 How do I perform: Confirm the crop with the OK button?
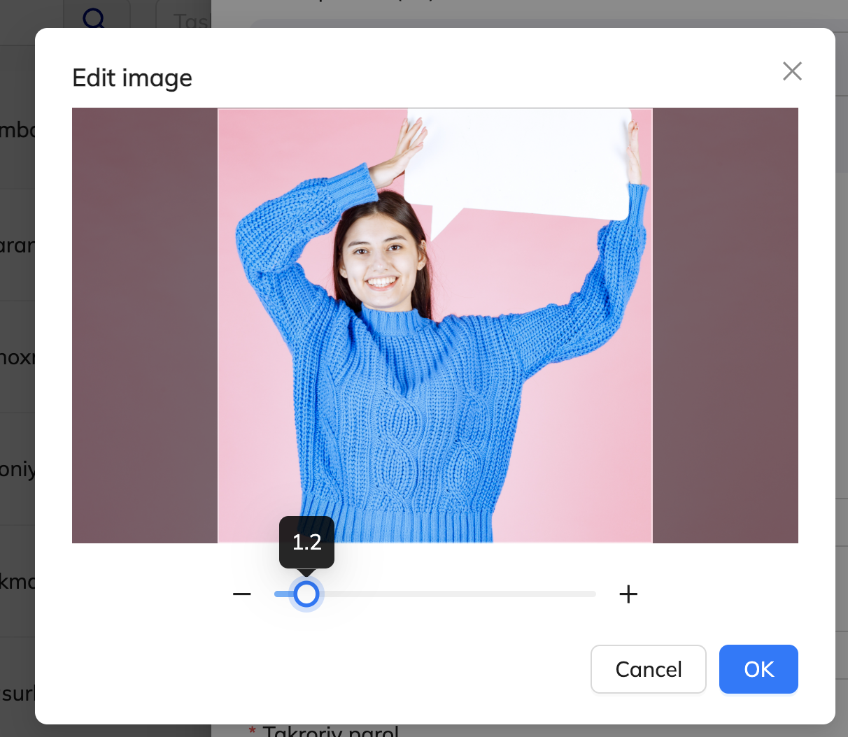(x=758, y=669)
